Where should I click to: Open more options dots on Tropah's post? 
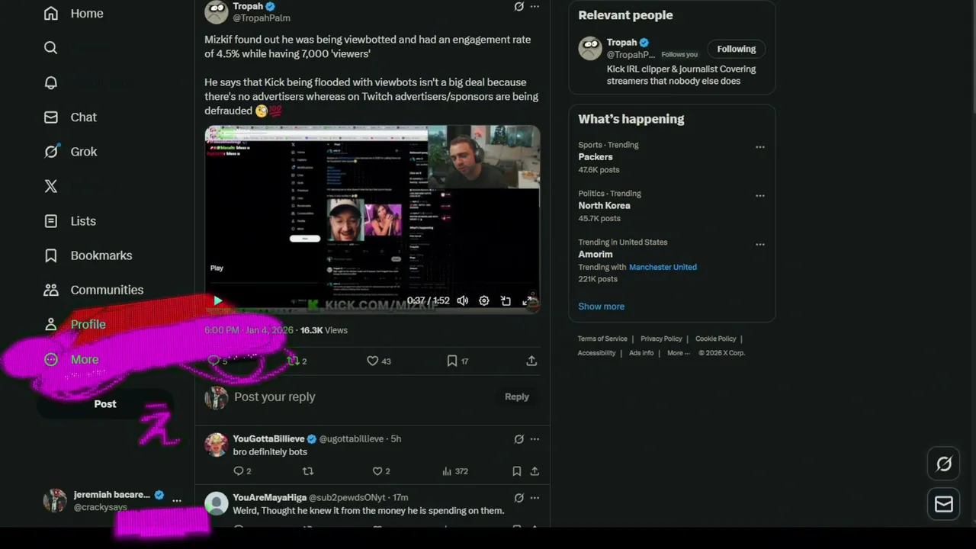coord(535,6)
